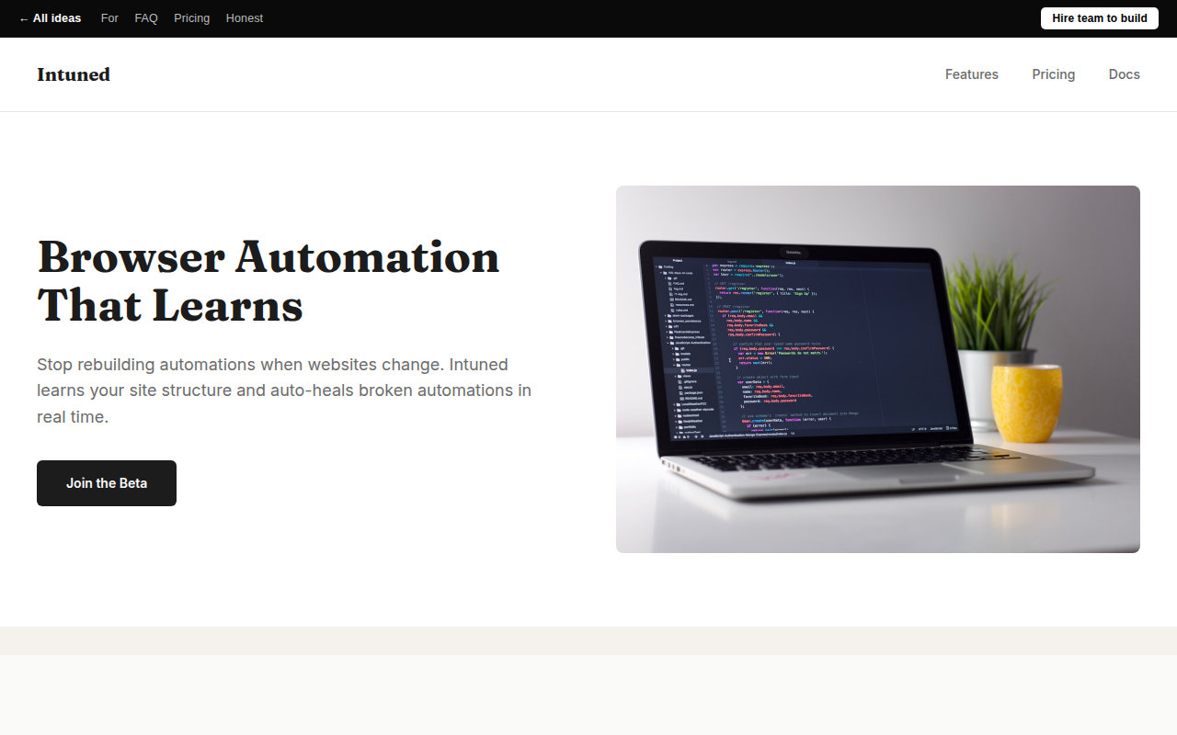Click the Browser Automation That Learns heading
Screen dimensions: 1177x735
coord(269,281)
